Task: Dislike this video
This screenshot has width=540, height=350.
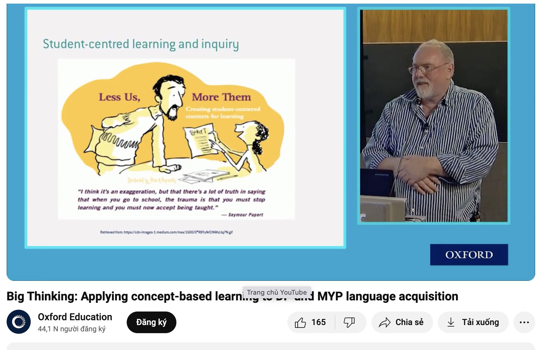Action: tap(350, 322)
